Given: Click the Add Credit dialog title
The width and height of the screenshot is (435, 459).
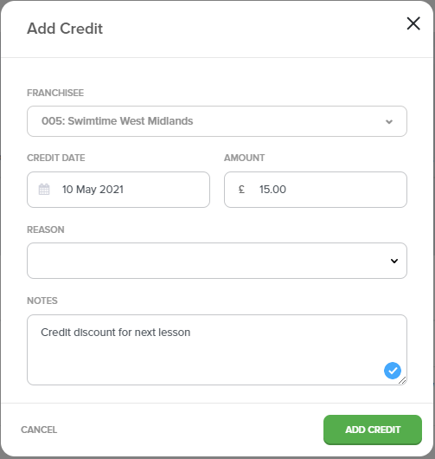Looking at the screenshot, I should click(x=65, y=29).
